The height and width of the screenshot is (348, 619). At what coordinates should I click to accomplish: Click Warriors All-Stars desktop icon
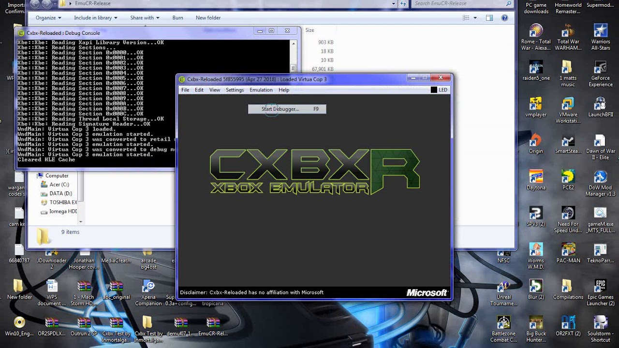click(600, 37)
